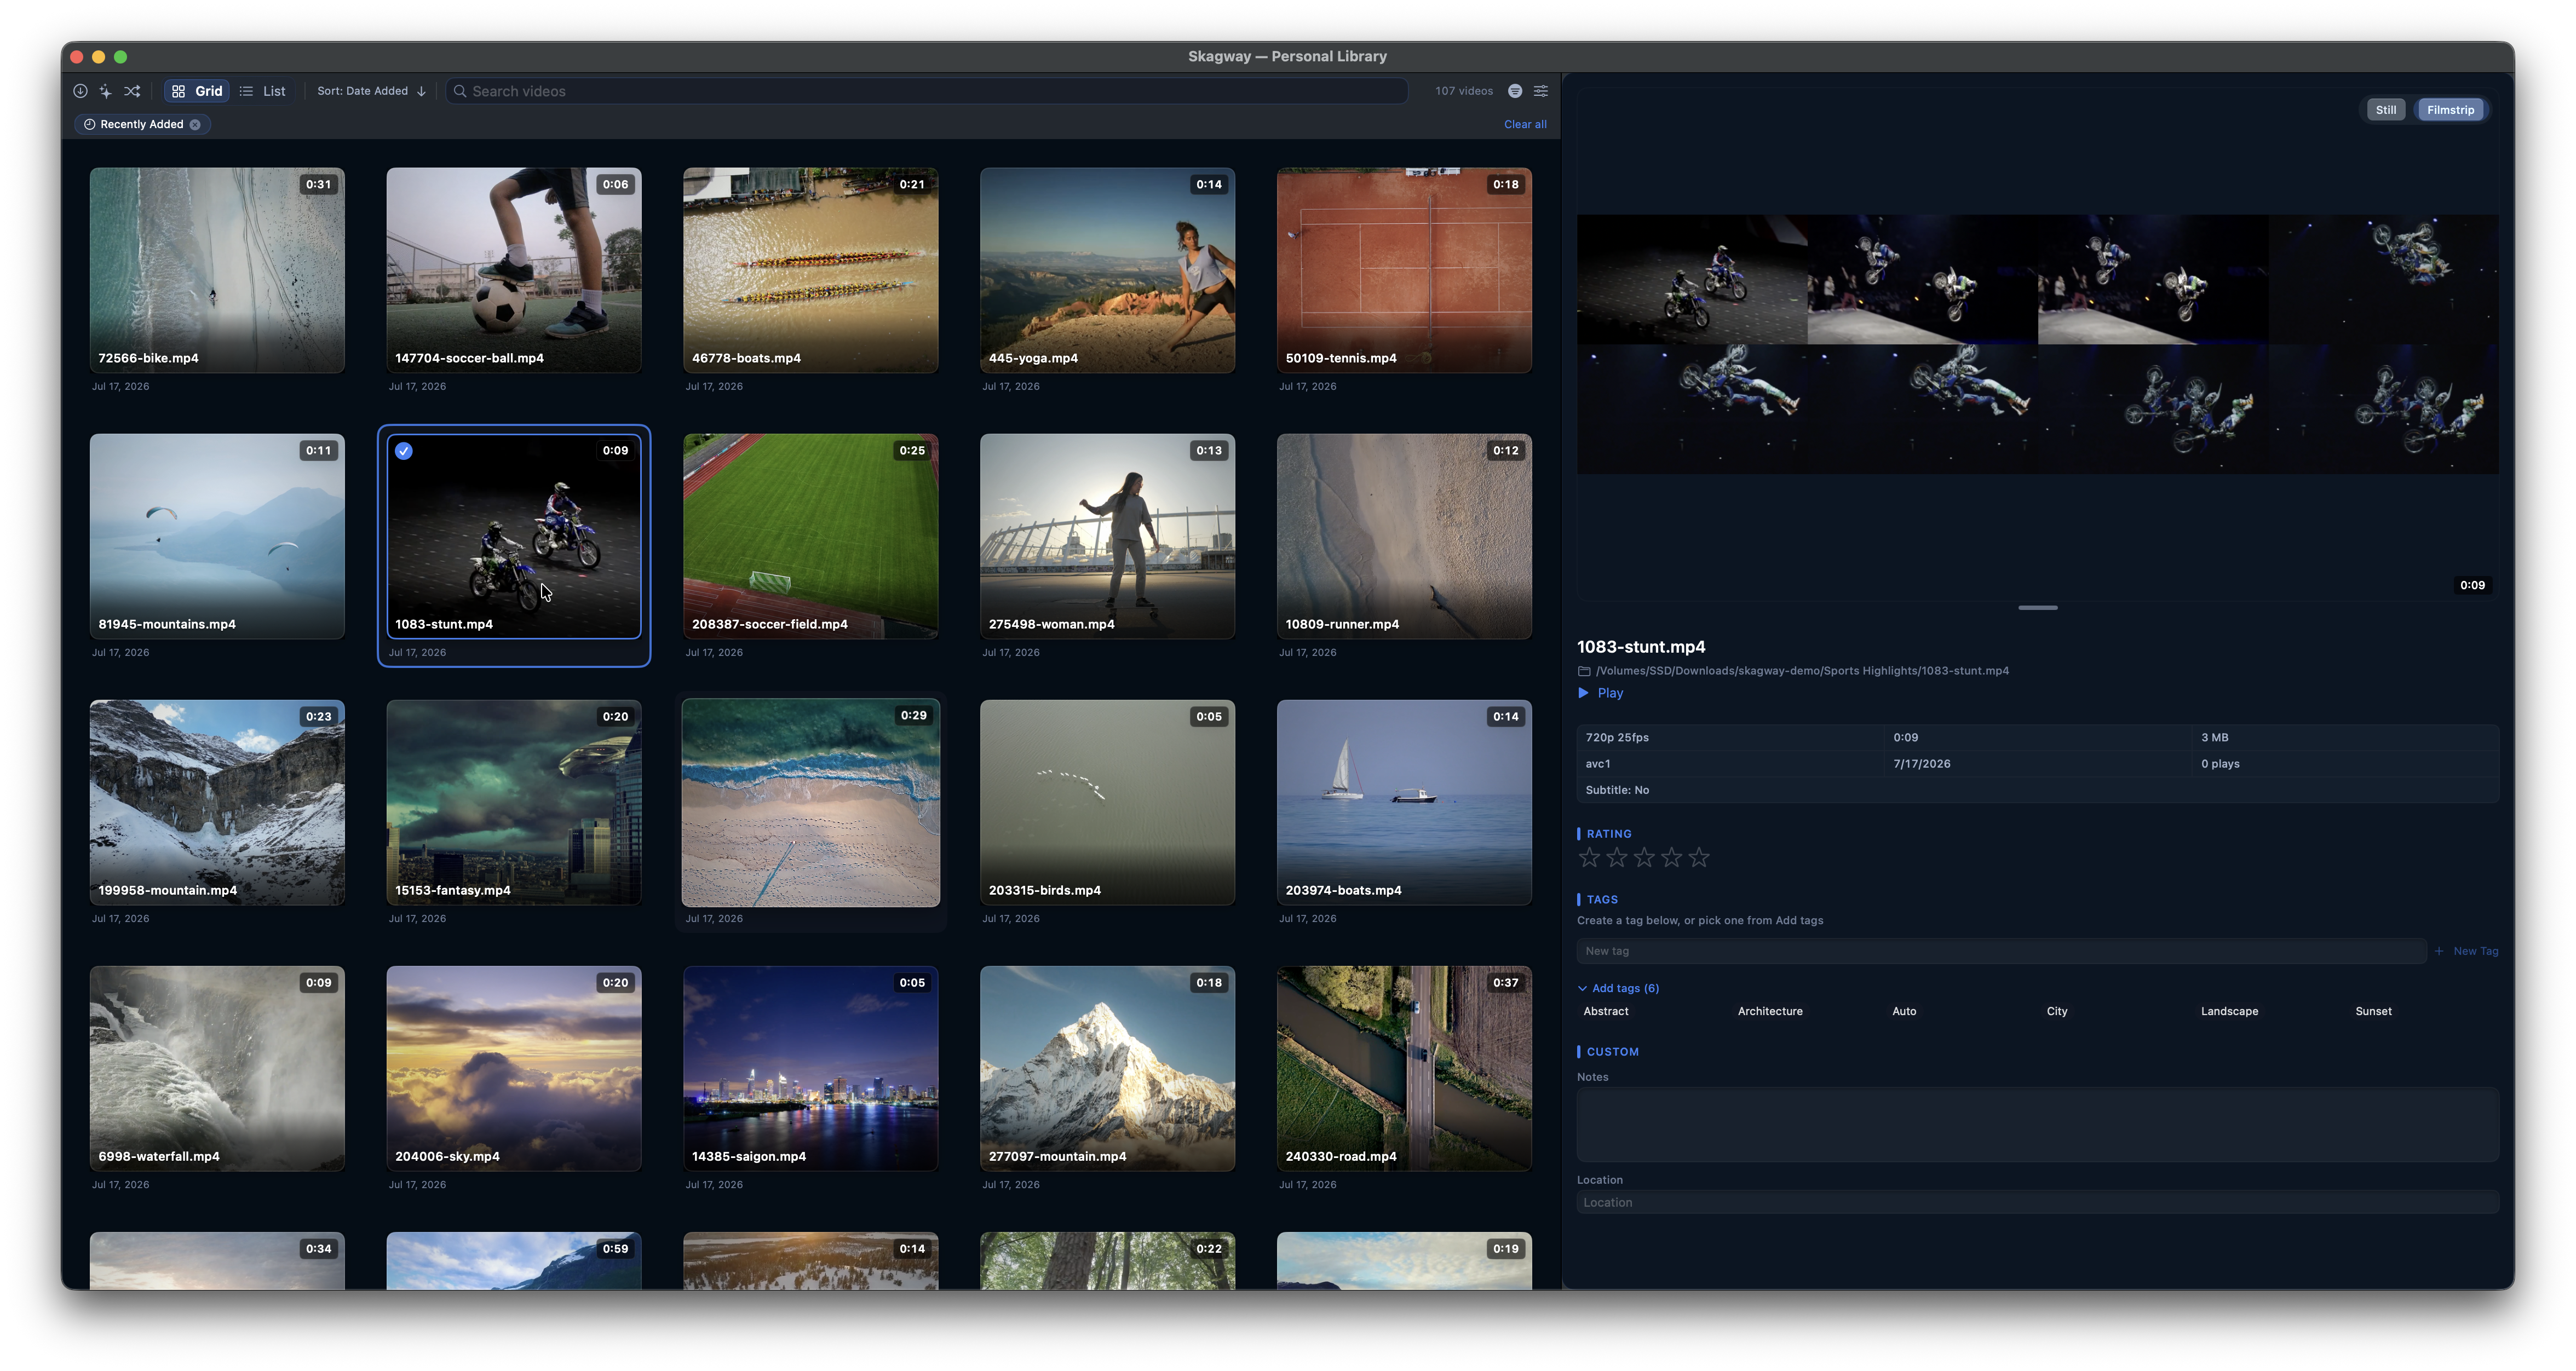Select the 10809-runner.mp4 thumbnail

click(x=1404, y=536)
